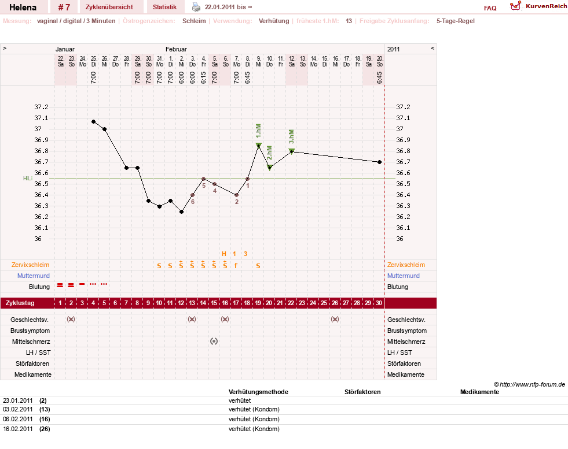568x449 pixels.
Task: Click the Februar month label
Action: click(176, 49)
